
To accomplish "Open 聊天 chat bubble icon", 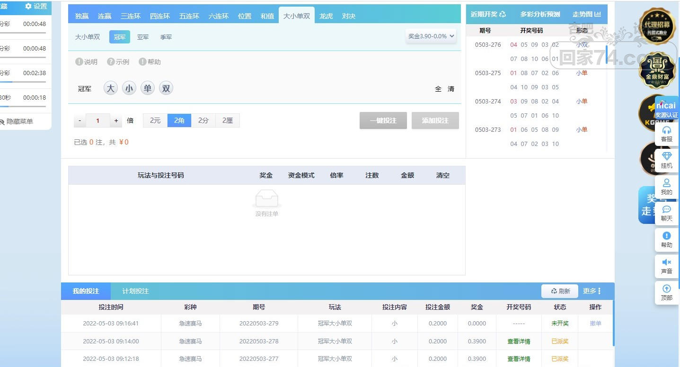I will [x=667, y=209].
